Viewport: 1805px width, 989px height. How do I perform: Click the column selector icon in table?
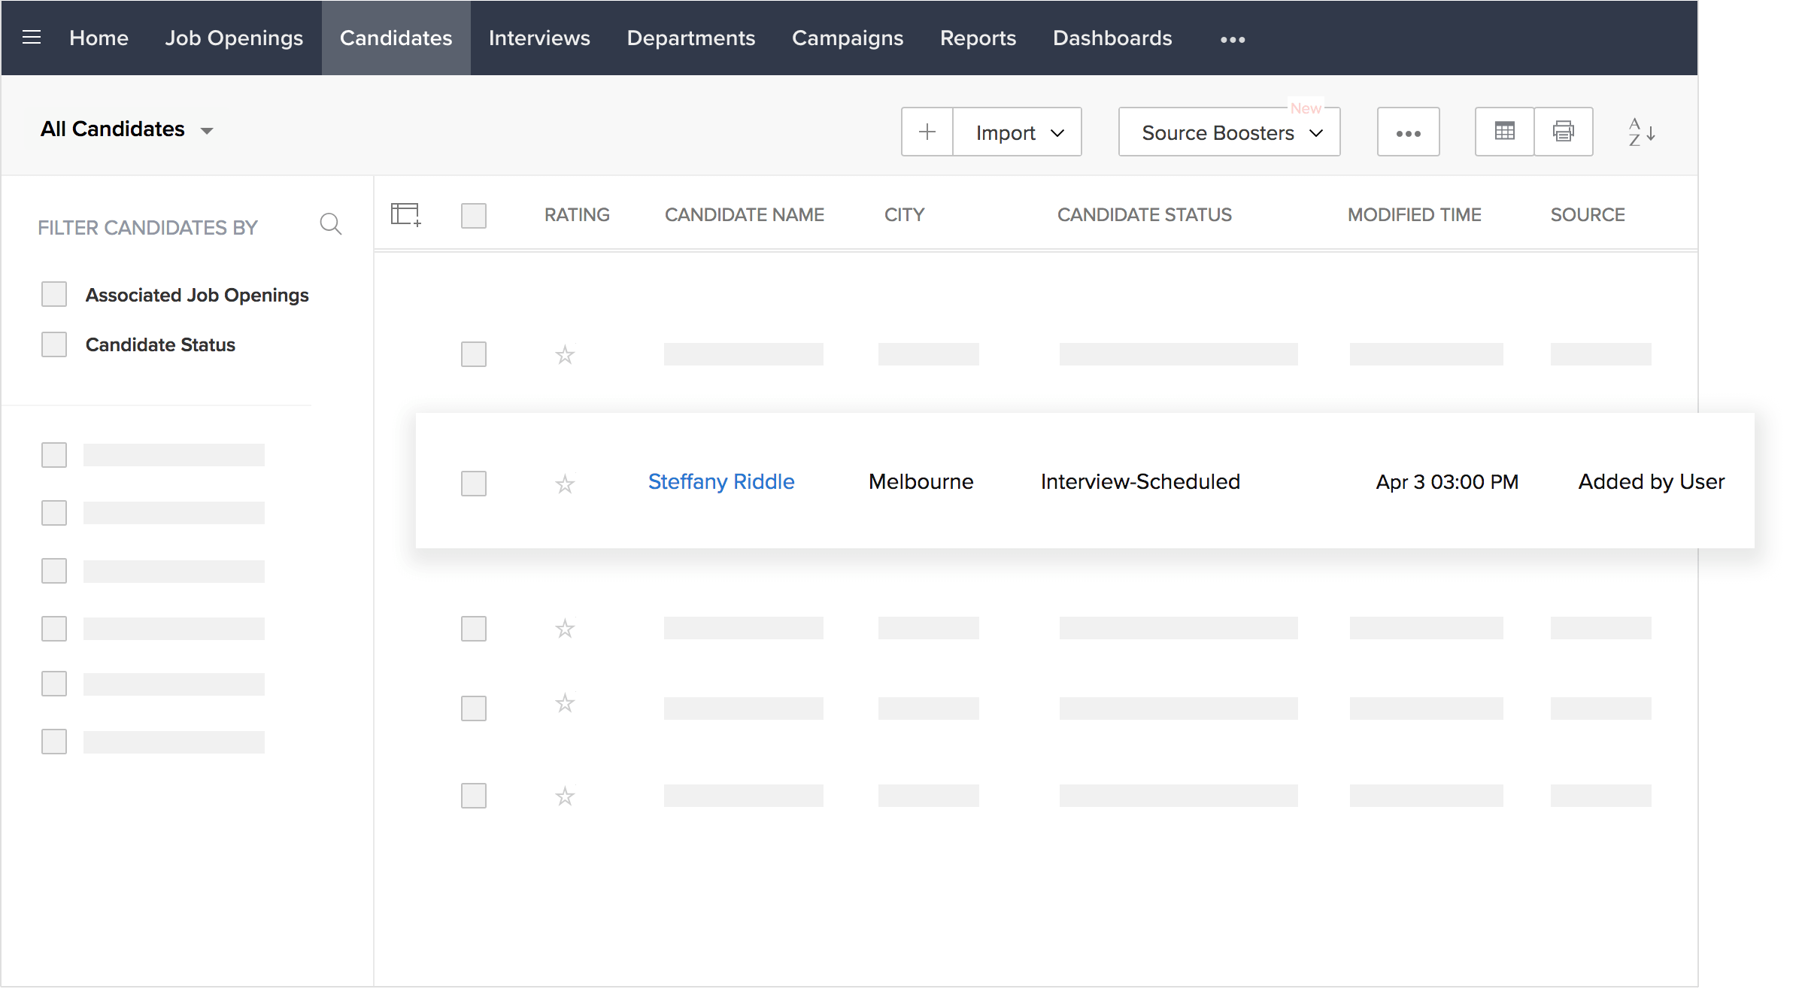point(405,214)
